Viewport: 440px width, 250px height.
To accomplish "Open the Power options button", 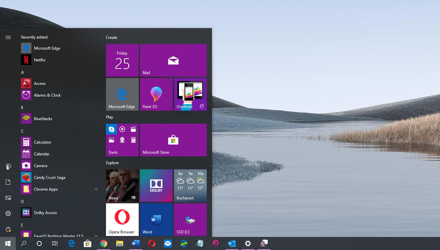I will pos(8,229).
